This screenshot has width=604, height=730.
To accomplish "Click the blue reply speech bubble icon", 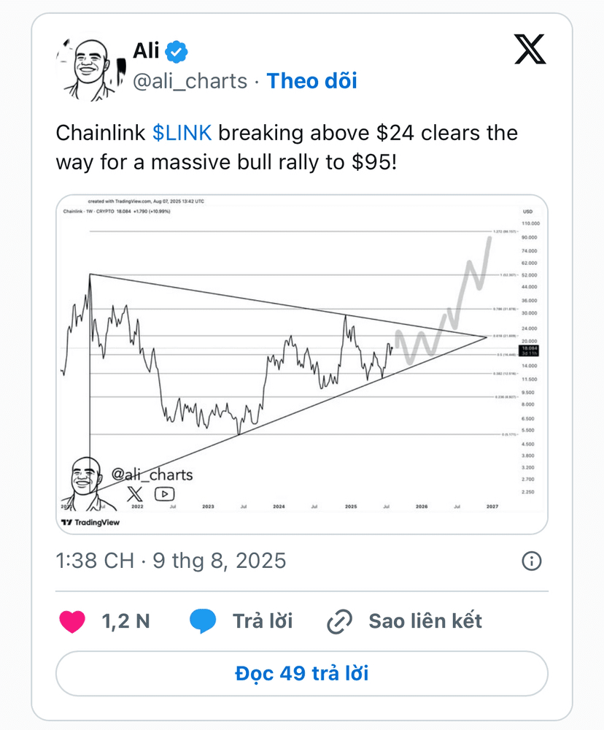I will [203, 621].
